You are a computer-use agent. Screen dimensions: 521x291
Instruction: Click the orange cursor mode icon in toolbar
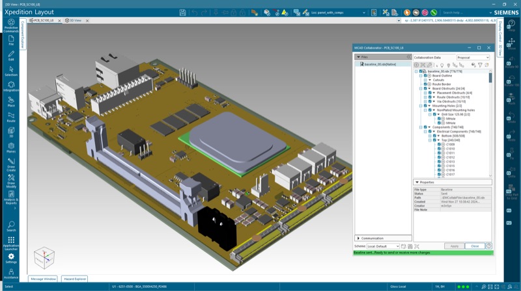click(407, 12)
